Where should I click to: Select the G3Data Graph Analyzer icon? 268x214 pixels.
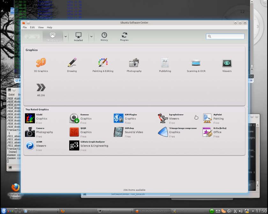[x=74, y=146]
